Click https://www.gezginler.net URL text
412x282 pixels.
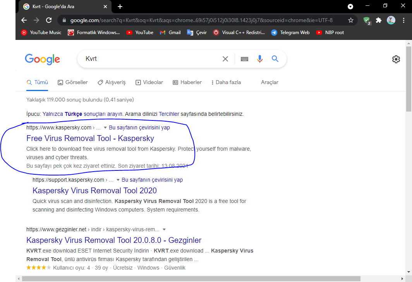point(56,229)
